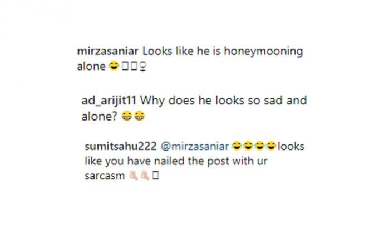Screen dimensions: 389x230
Task: Click the laughing emoji after "alone" in mirzasaniar's comment
Action: click(114, 66)
